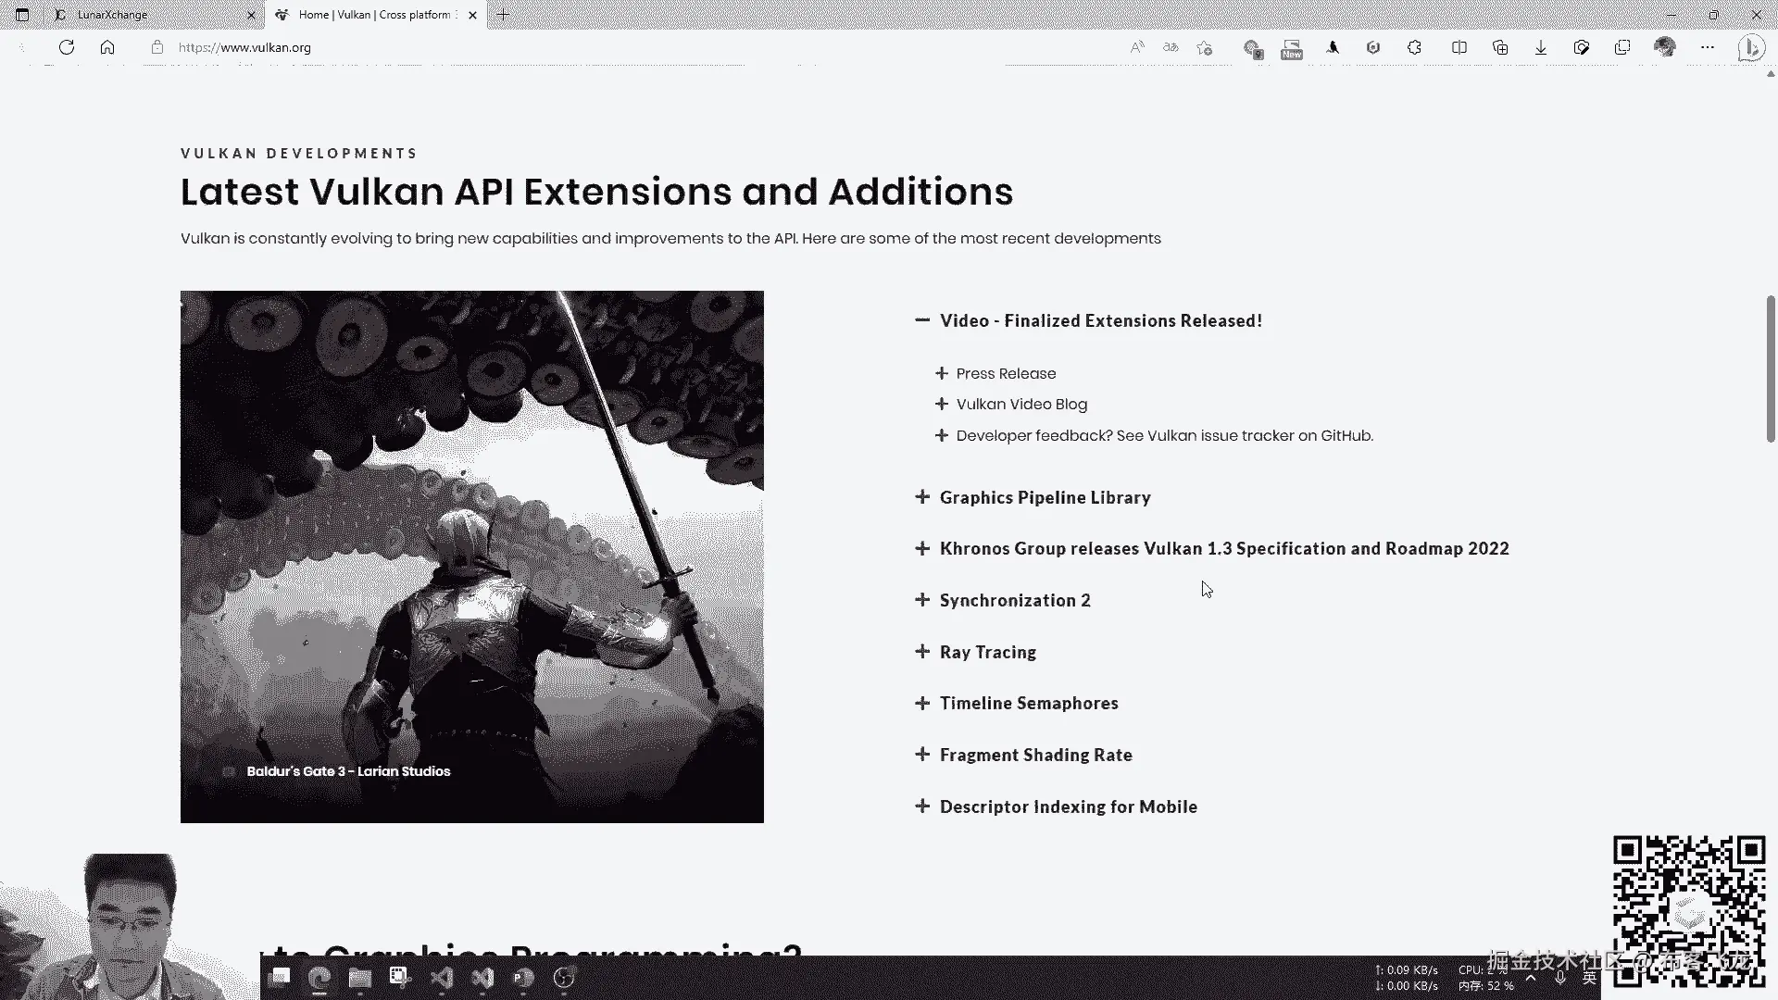Switch to the LunarXchange tab
The height and width of the screenshot is (1000, 1778).
(x=148, y=15)
